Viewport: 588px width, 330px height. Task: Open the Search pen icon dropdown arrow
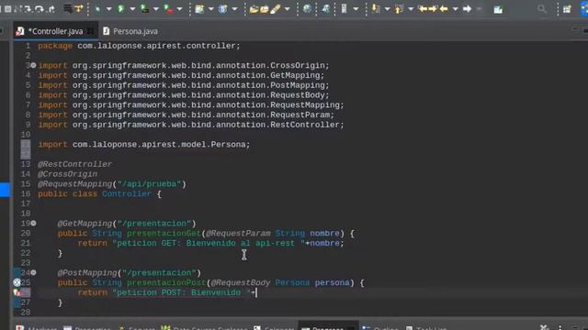pyautogui.click(x=288, y=9)
